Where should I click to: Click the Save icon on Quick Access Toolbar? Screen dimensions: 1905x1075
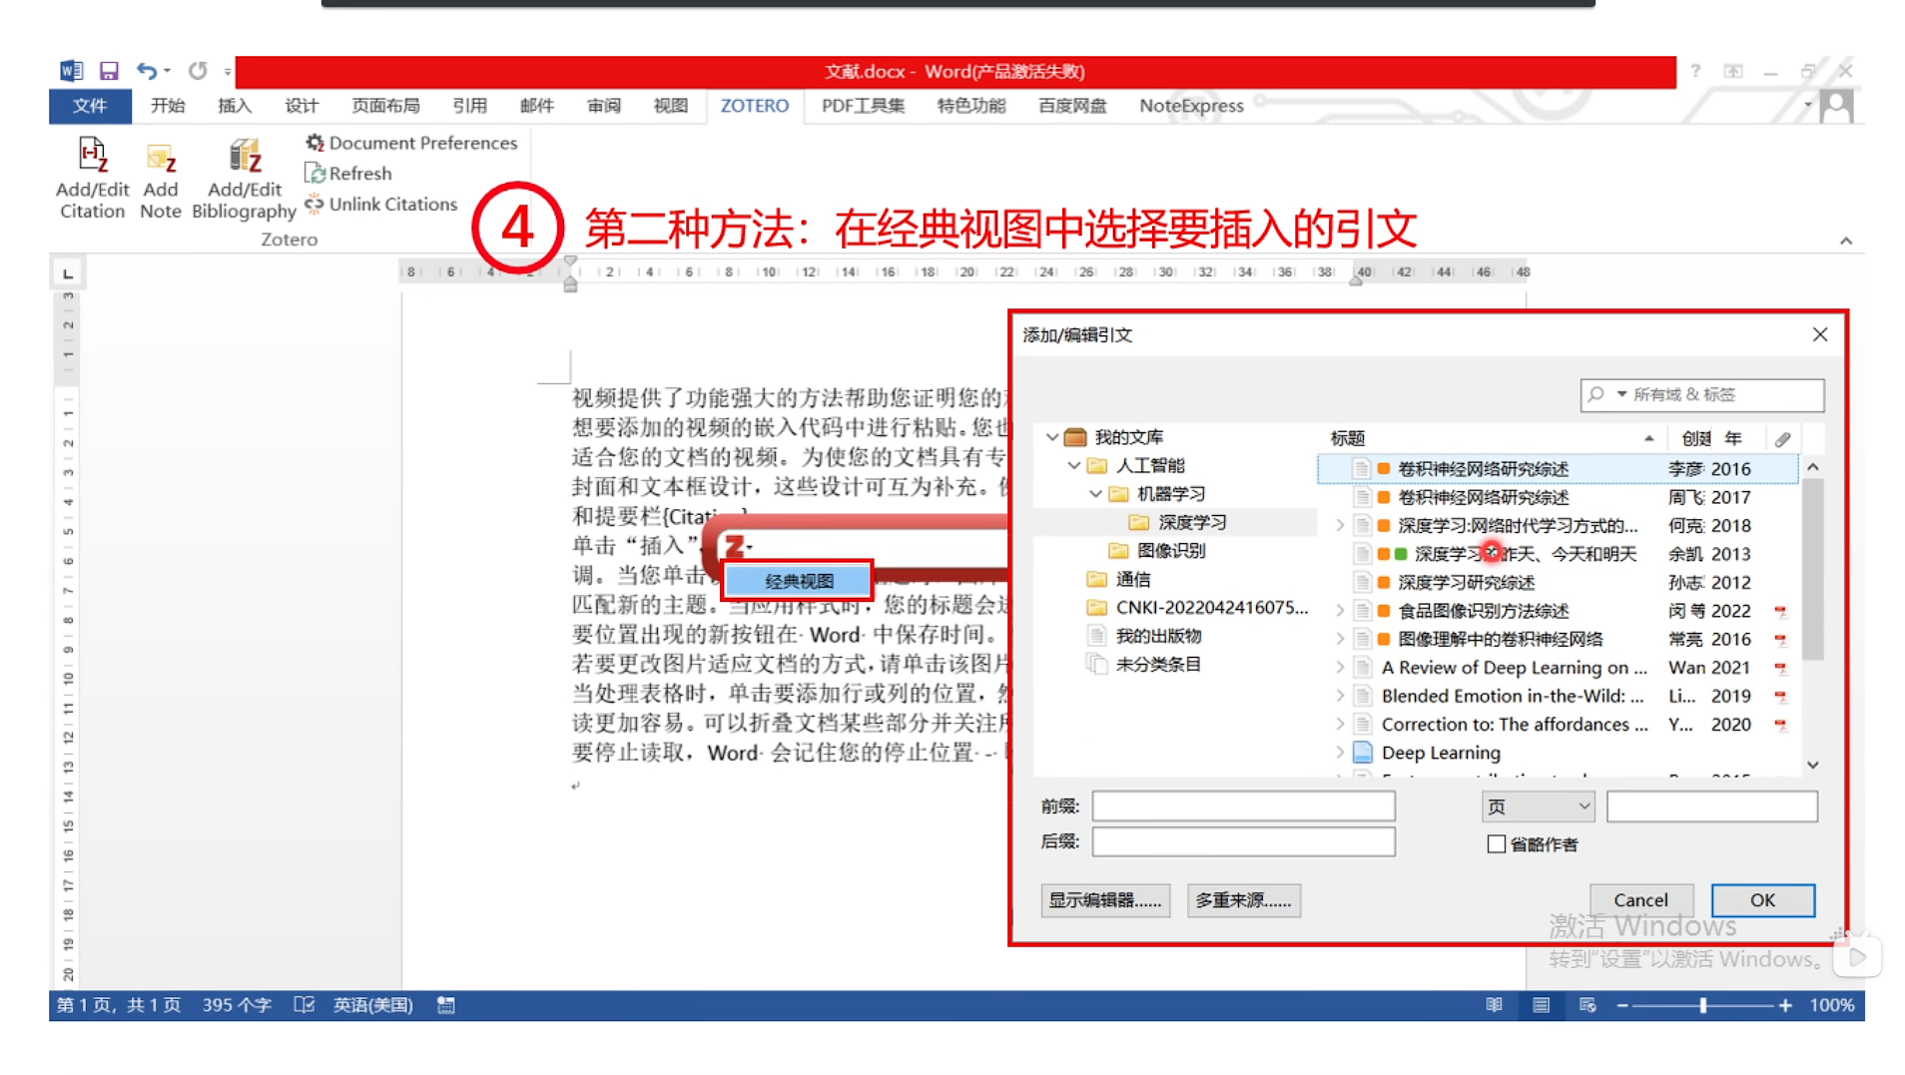pos(108,70)
